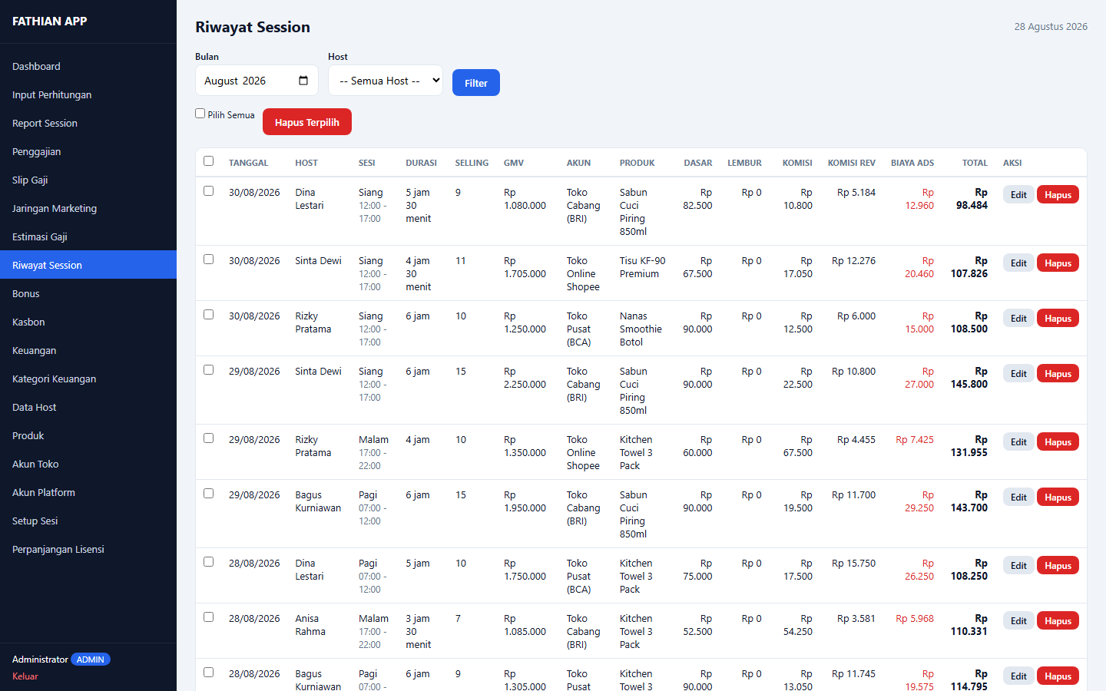Delete the 30/08/2026 Rizky Pratama session
This screenshot has width=1106, height=691.
(x=1058, y=319)
